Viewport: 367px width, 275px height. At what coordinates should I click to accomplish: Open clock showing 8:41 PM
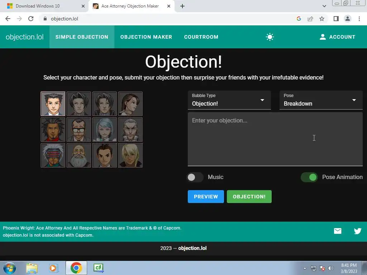(x=349, y=268)
